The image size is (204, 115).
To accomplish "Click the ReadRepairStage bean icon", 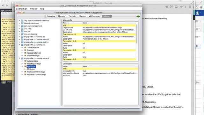I will [x=25, y=64].
